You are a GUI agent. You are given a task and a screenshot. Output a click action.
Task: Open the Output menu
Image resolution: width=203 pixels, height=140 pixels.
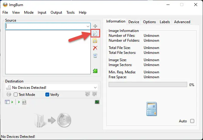coord(56,12)
